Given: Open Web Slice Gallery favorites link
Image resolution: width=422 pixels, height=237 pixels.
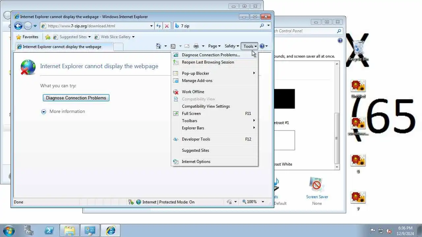Looking at the screenshot, I should [x=114, y=37].
